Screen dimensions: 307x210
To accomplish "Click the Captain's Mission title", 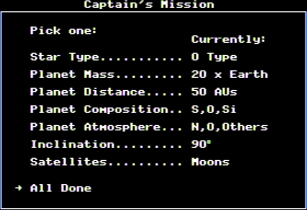I will [x=149, y=4].
